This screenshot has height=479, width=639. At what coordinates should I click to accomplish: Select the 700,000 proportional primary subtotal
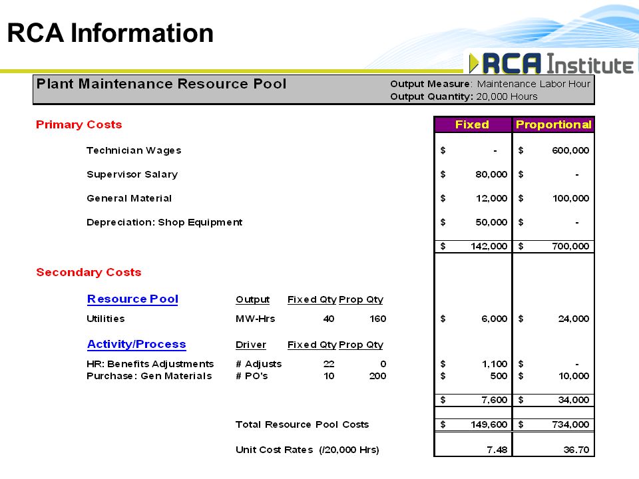click(x=570, y=246)
